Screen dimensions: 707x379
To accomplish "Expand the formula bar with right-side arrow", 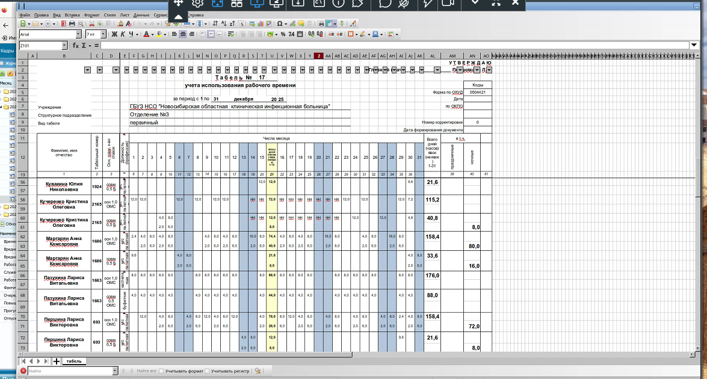I will click(x=694, y=45).
